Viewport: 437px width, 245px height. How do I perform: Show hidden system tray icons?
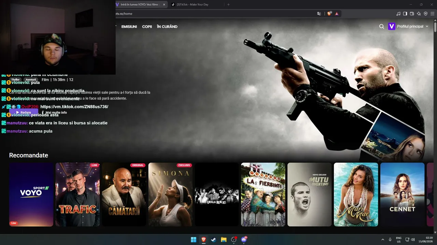coord(382,240)
